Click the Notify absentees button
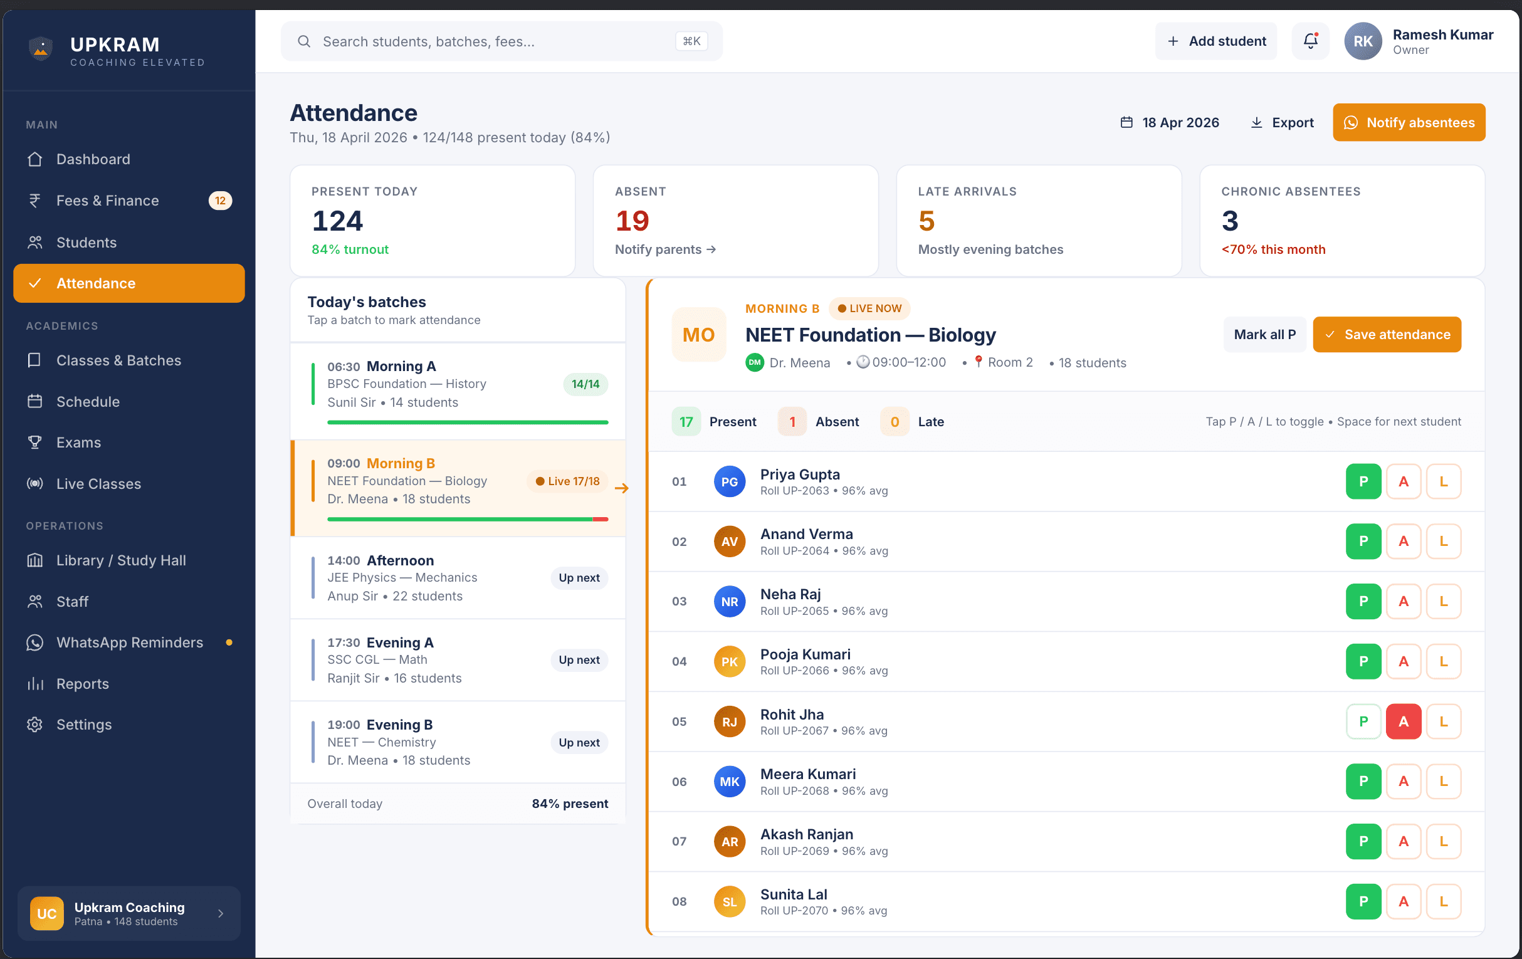The height and width of the screenshot is (959, 1522). coord(1409,122)
